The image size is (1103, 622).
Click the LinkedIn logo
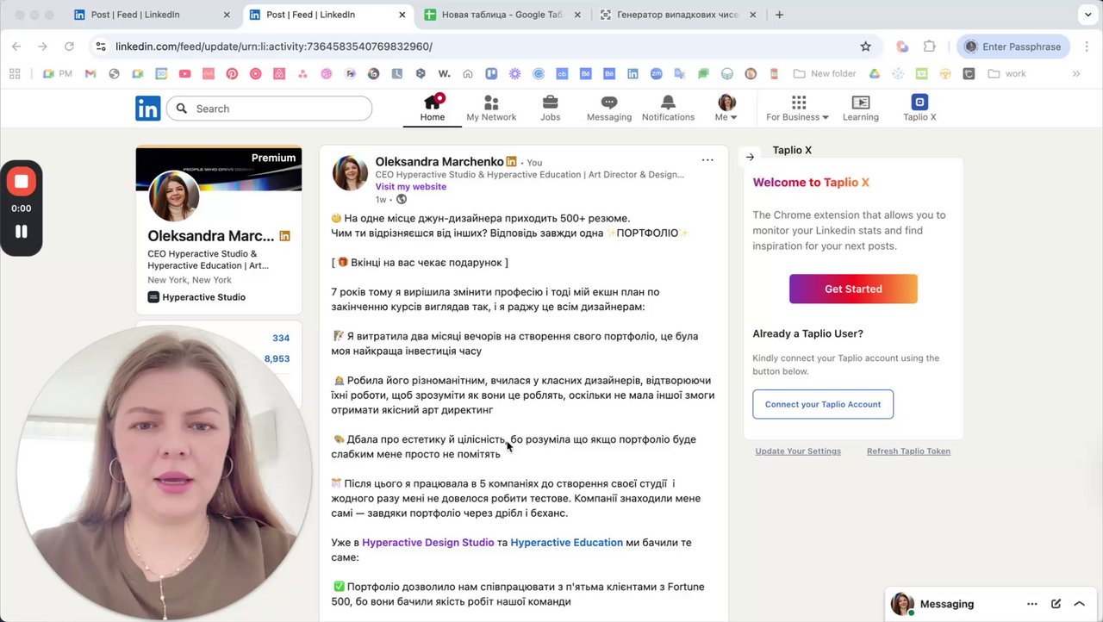click(148, 109)
